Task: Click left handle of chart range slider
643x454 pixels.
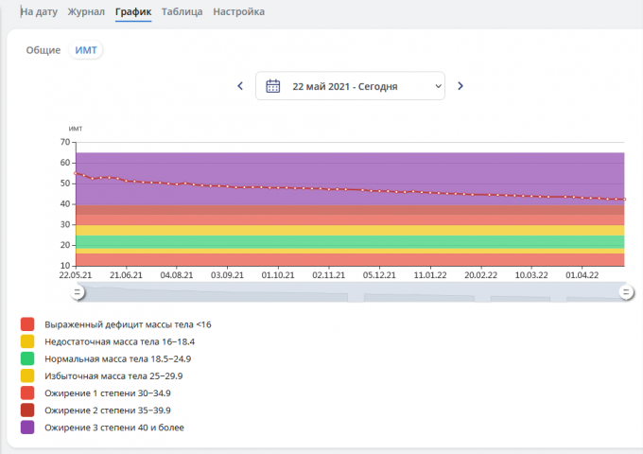Action: click(x=78, y=293)
